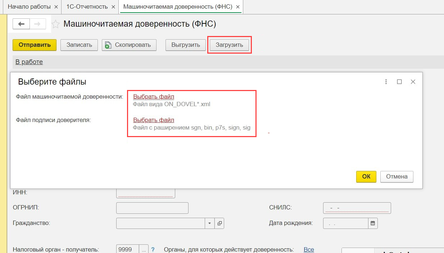Maximize the Выберите файлы dialog
Image resolution: width=444 pixels, height=253 pixels.
pyautogui.click(x=399, y=82)
